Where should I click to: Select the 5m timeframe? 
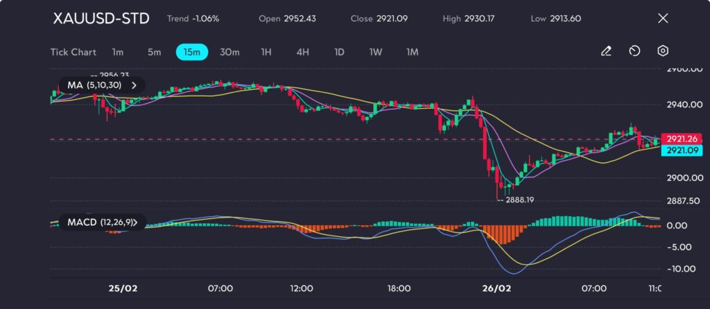(x=154, y=52)
